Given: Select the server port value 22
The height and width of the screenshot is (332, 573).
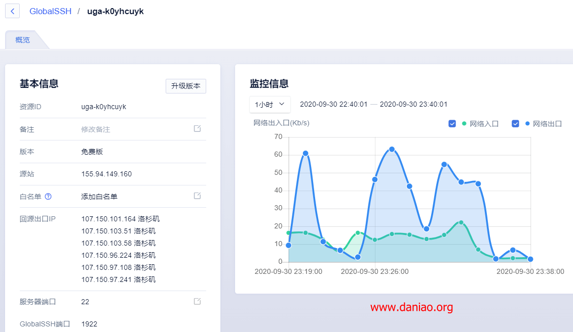Looking at the screenshot, I should tap(85, 302).
